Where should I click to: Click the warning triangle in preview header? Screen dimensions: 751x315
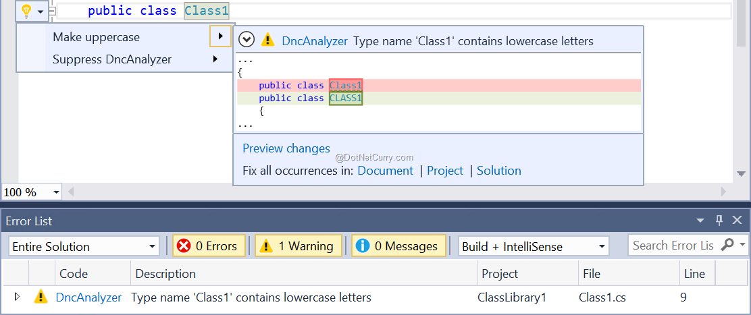(267, 40)
